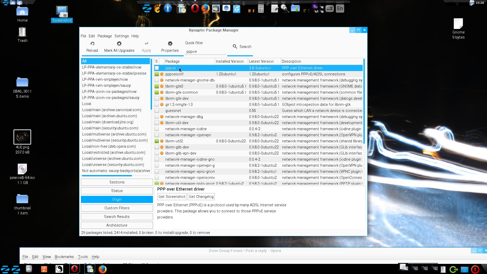The width and height of the screenshot is (487, 274).
Task: Sort by the Installed Version column header
Action: coord(230,61)
